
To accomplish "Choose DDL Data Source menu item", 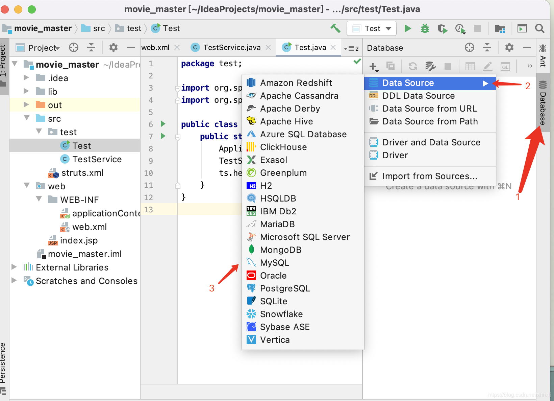I will tap(430, 96).
